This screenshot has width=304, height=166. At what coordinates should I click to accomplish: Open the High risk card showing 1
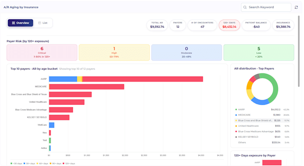click(x=114, y=52)
